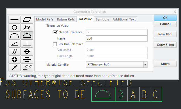181x109 pixels.
Task: Switch to the Model Refs tab
Action: (45, 19)
